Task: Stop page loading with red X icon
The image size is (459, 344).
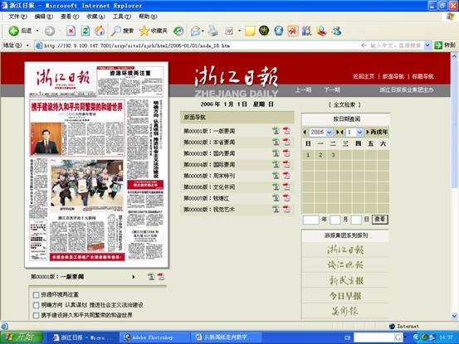Action: (71, 31)
